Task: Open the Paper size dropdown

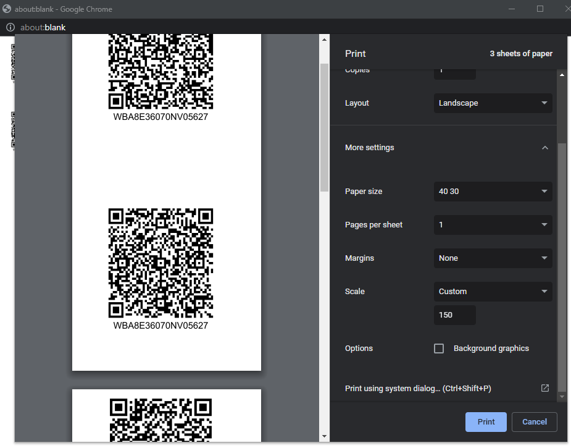Action: click(493, 192)
